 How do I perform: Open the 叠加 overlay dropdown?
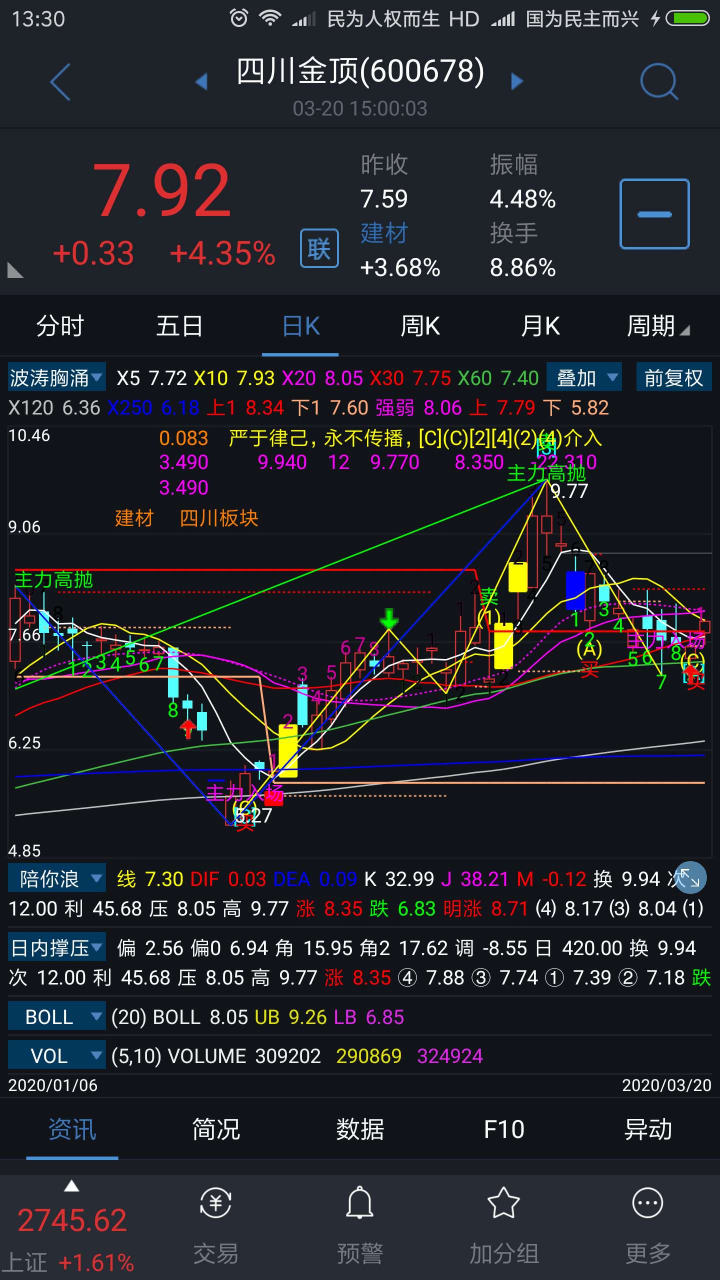[584, 377]
